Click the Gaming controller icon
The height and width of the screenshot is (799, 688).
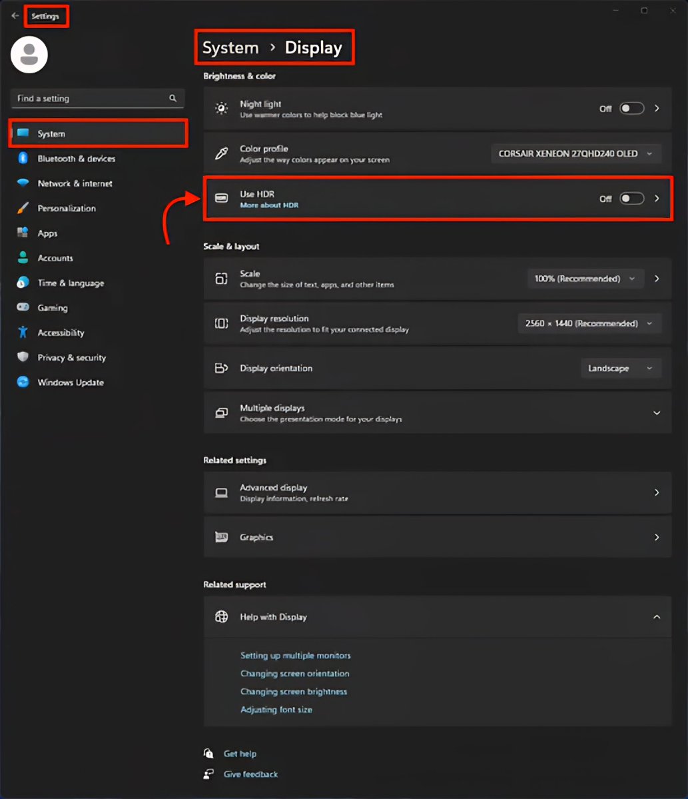click(23, 307)
